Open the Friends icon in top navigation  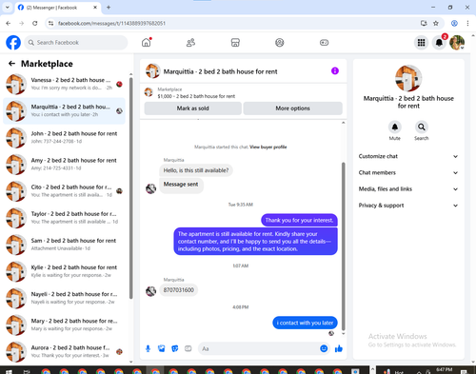pos(190,43)
